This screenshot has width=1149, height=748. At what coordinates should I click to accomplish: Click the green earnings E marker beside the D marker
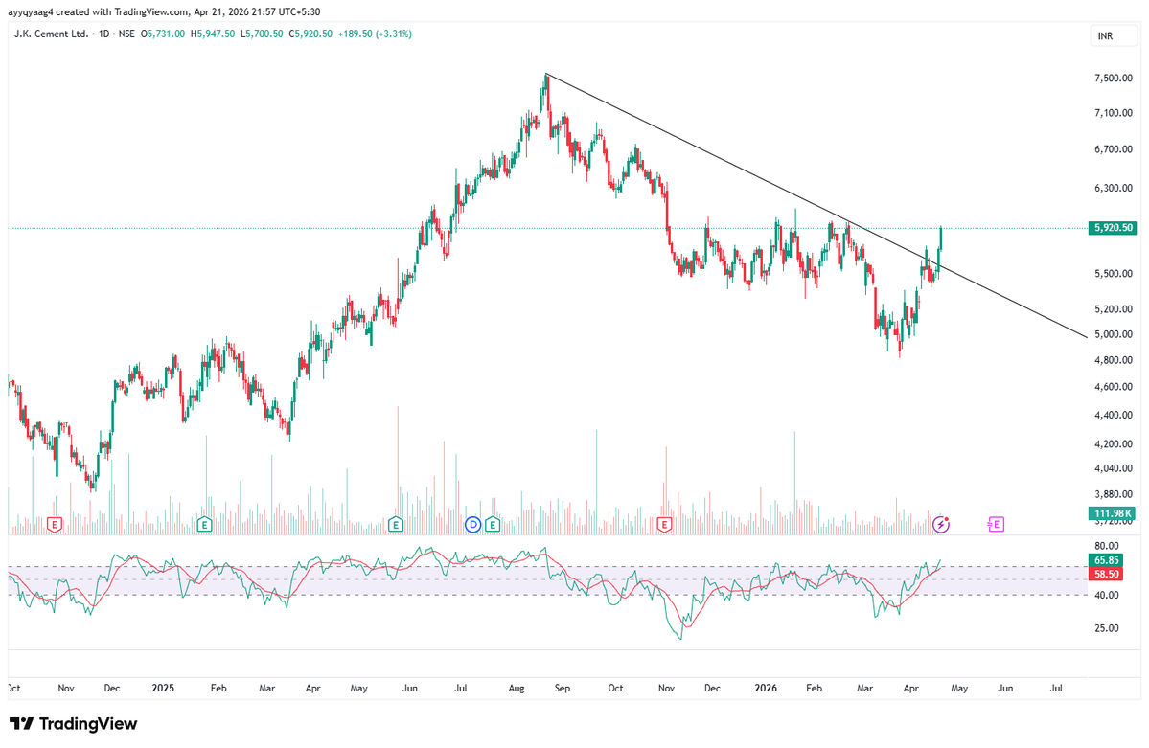[x=493, y=524]
